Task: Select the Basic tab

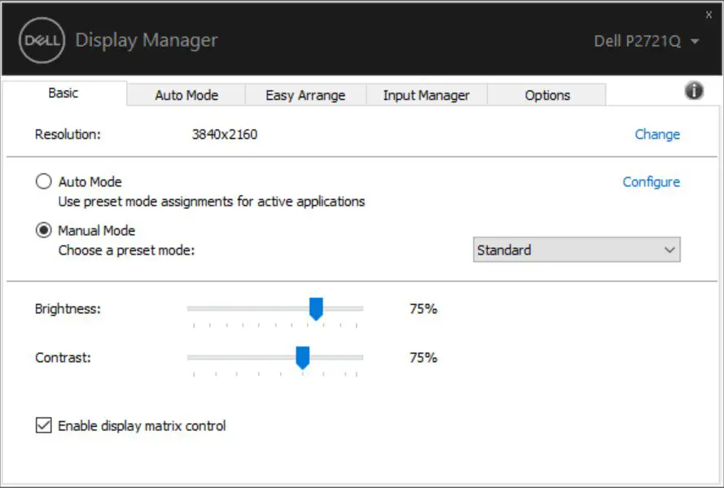Action: pyautogui.click(x=63, y=93)
